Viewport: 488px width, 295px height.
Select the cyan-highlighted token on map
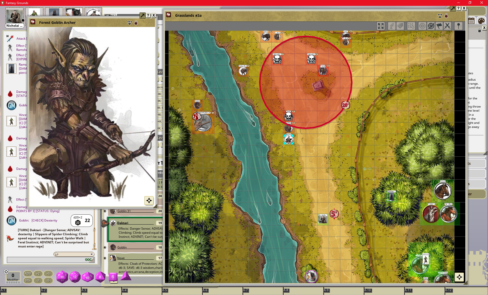[288, 139]
